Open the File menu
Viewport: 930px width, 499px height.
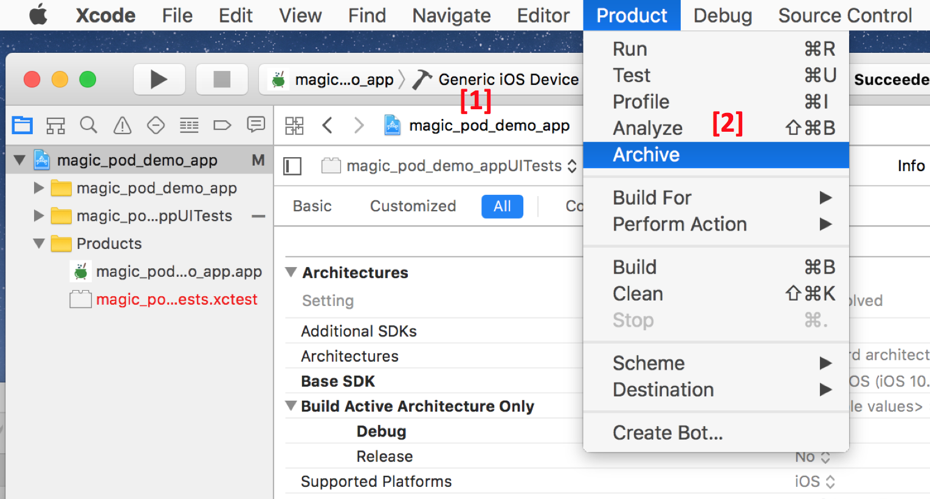[177, 15]
